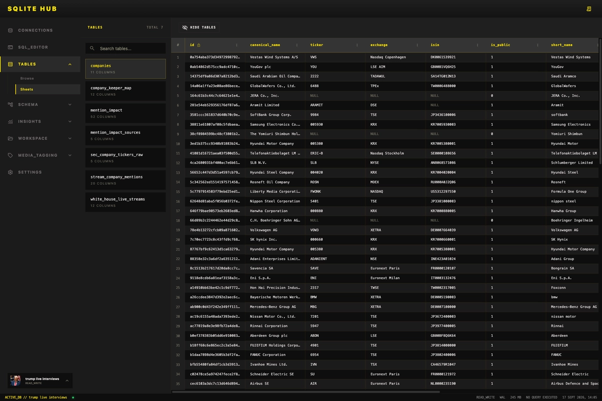602x401 pixels.
Task: Select the companies table card
Action: 125,69
